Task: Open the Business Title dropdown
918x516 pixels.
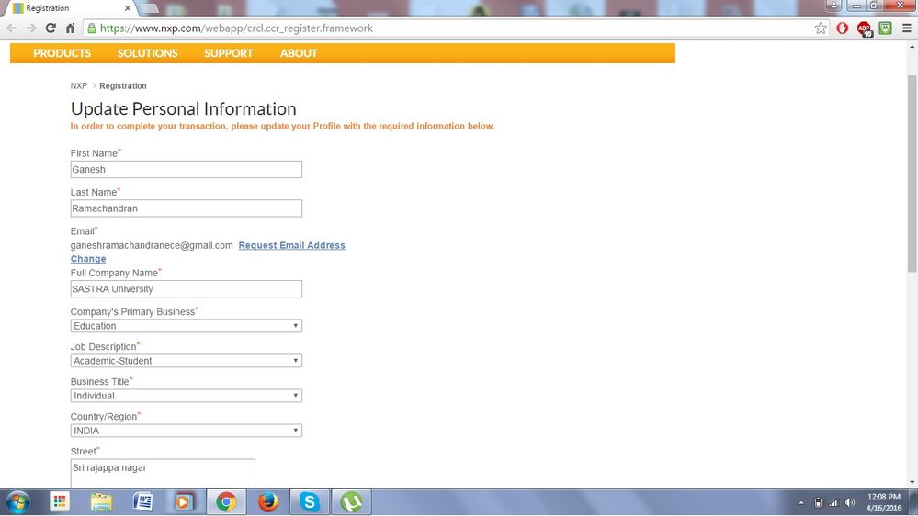Action: (187, 396)
